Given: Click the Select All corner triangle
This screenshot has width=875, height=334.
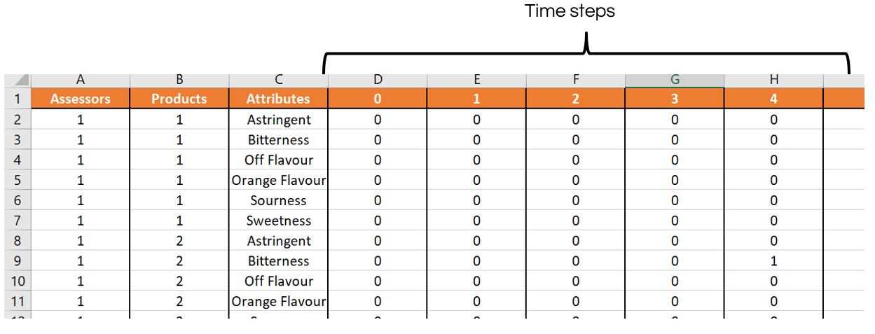Looking at the screenshot, I should tap(20, 81).
